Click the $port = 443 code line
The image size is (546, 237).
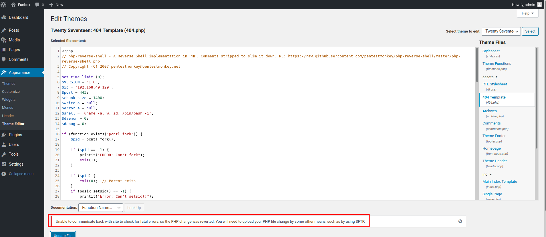tap(75, 92)
